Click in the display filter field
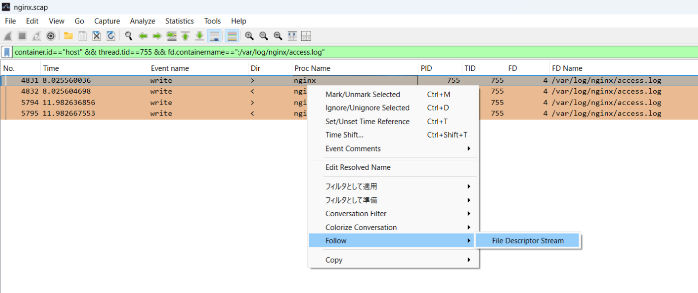This screenshot has width=698, height=293. click(x=354, y=52)
